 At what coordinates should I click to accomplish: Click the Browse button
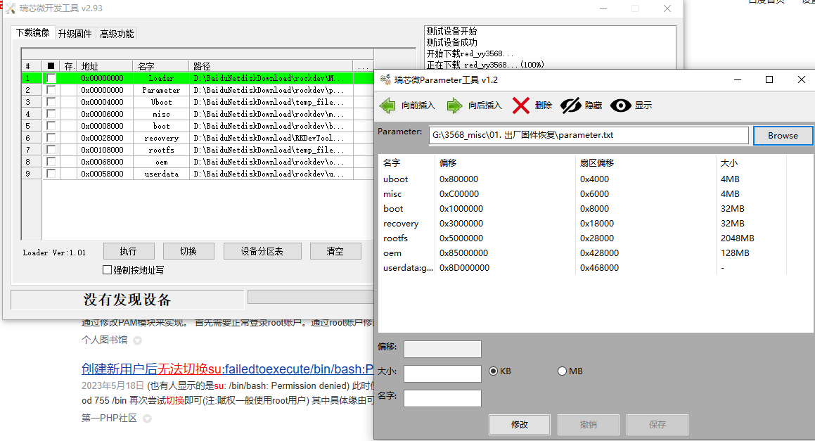click(x=783, y=135)
